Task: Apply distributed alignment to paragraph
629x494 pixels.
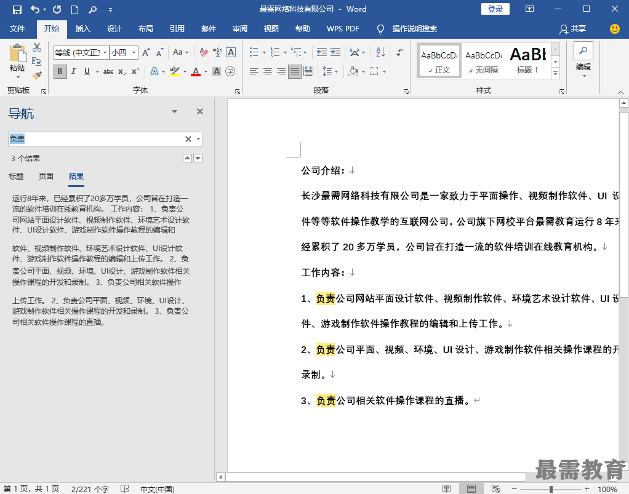Action: (308, 72)
